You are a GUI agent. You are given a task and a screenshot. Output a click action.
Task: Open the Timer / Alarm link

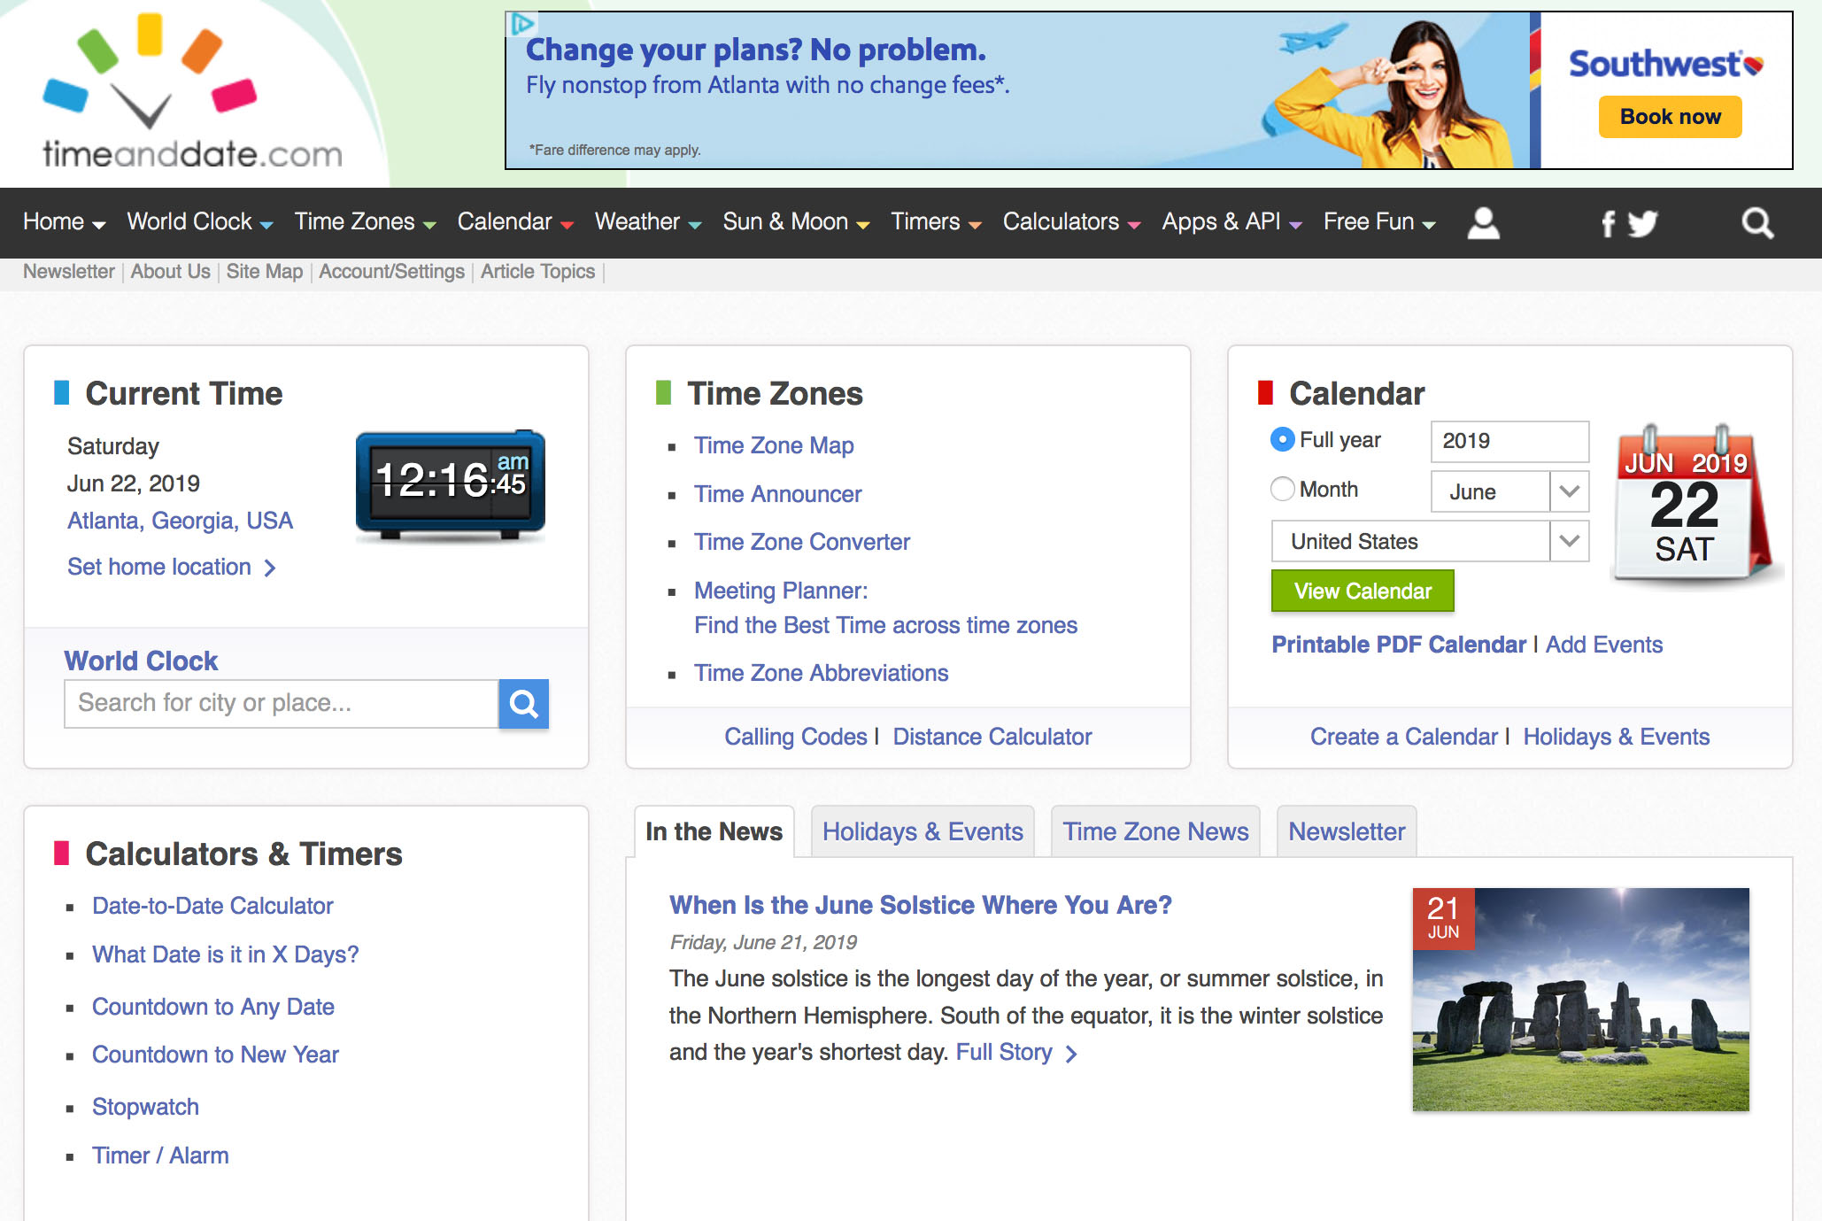(x=160, y=1155)
